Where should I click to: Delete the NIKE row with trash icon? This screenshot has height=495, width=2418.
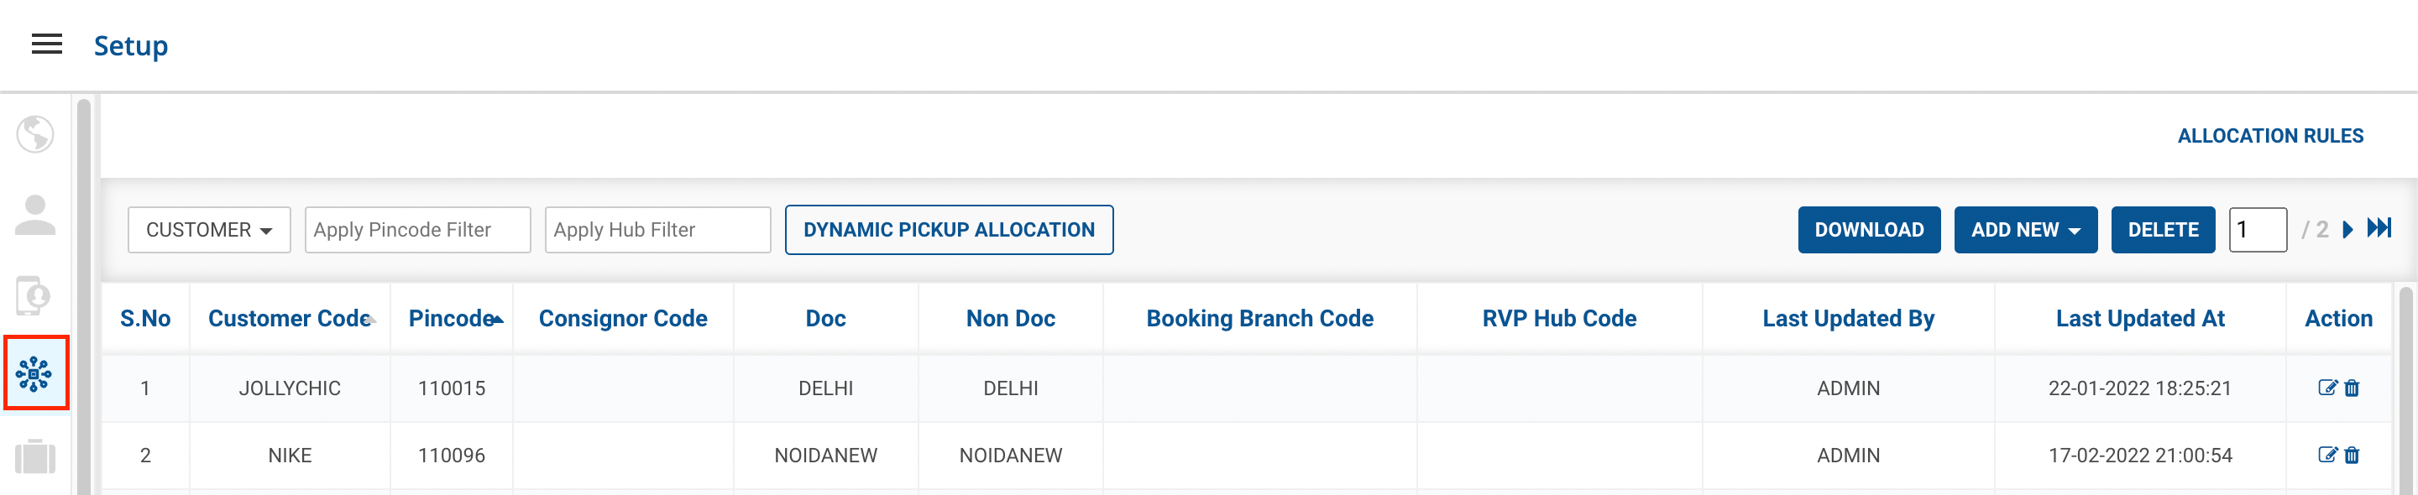click(2353, 456)
